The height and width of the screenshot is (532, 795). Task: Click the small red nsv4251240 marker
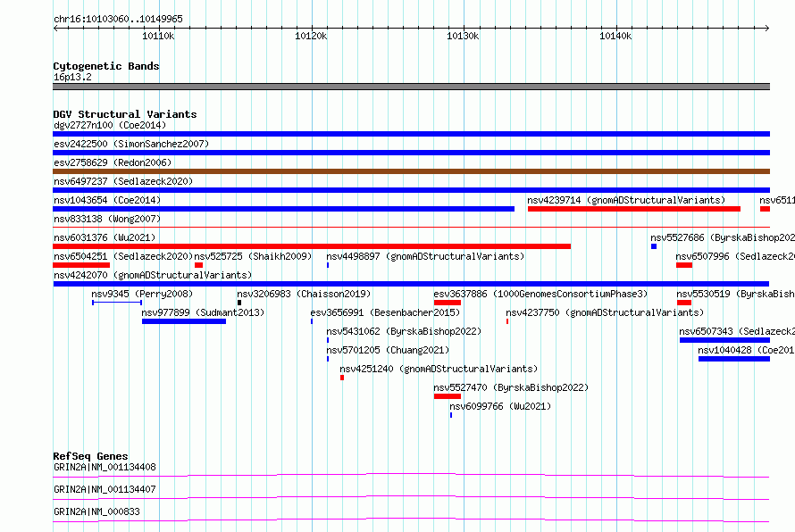[342, 378]
